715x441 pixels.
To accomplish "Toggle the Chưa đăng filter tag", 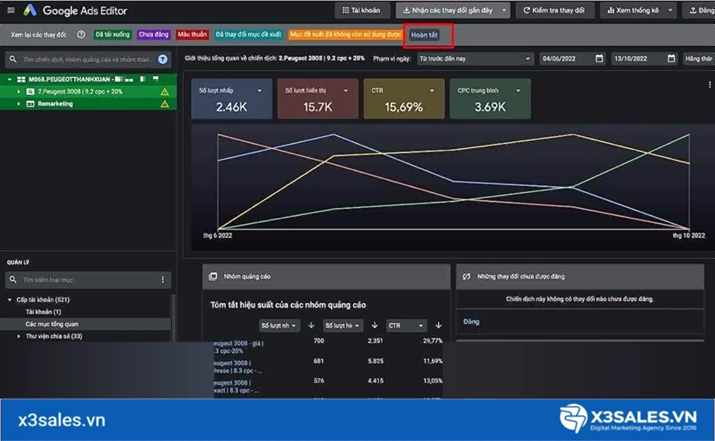I will tap(154, 34).
